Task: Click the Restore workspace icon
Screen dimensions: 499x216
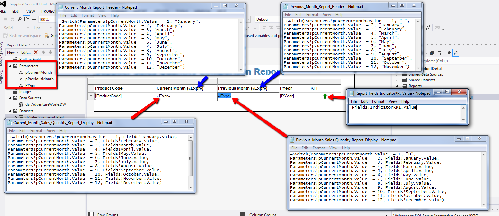Action: coord(6,36)
